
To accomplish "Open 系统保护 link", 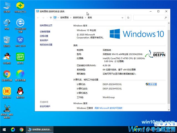I will pos(44,40).
